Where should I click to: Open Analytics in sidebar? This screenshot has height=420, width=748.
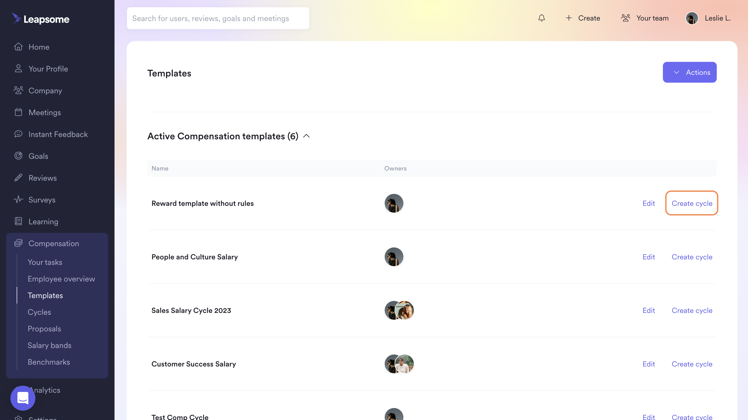pyautogui.click(x=45, y=390)
